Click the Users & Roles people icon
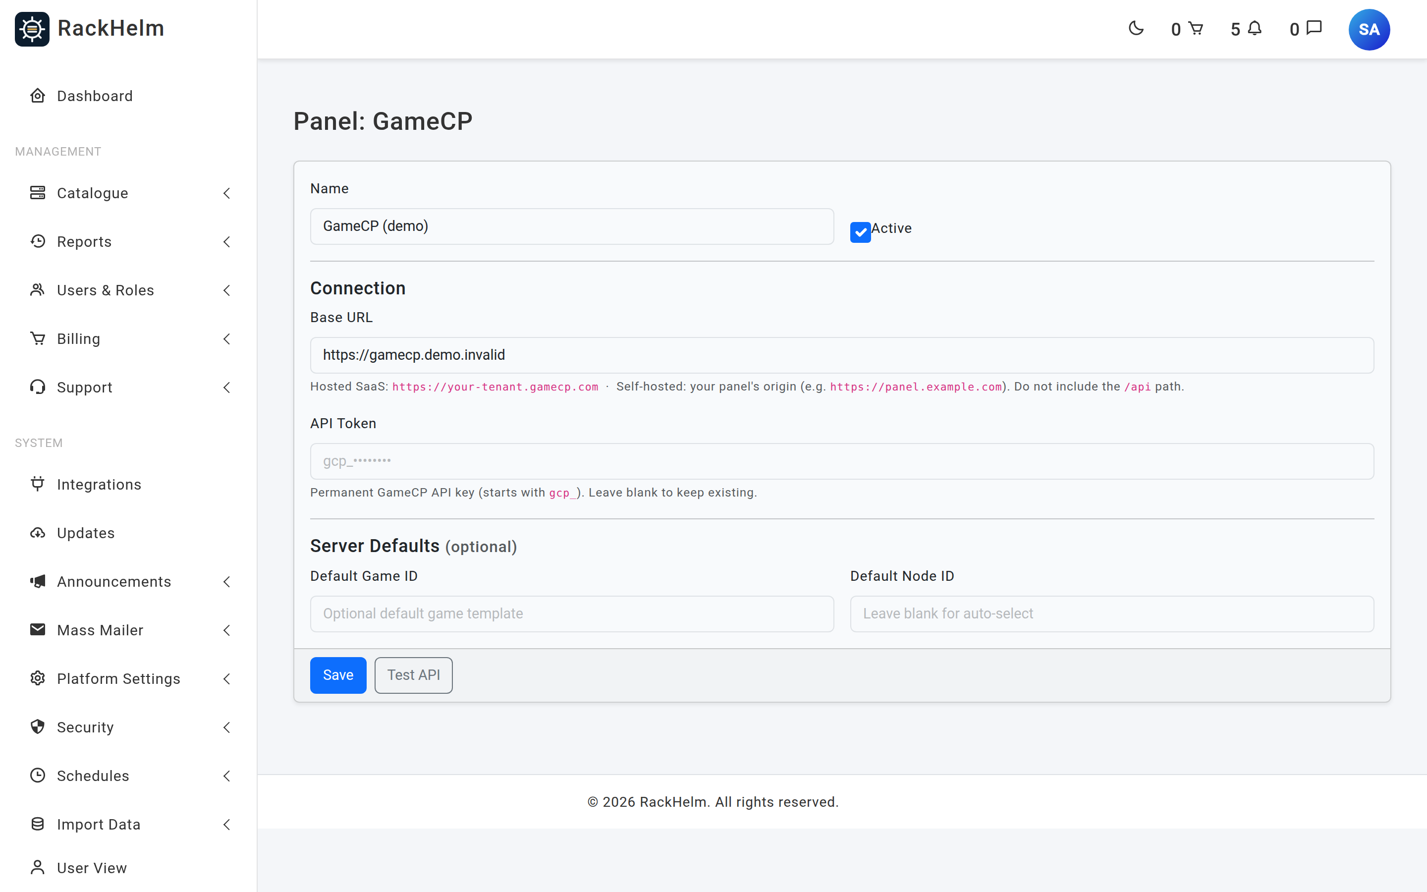Viewport: 1427px width, 892px height. (38, 290)
